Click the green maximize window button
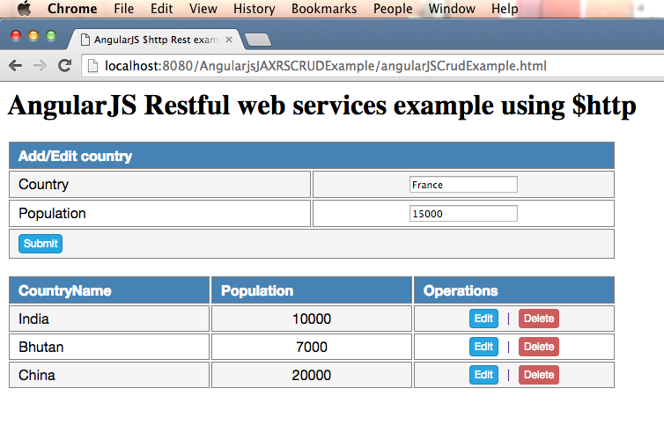 tap(51, 36)
